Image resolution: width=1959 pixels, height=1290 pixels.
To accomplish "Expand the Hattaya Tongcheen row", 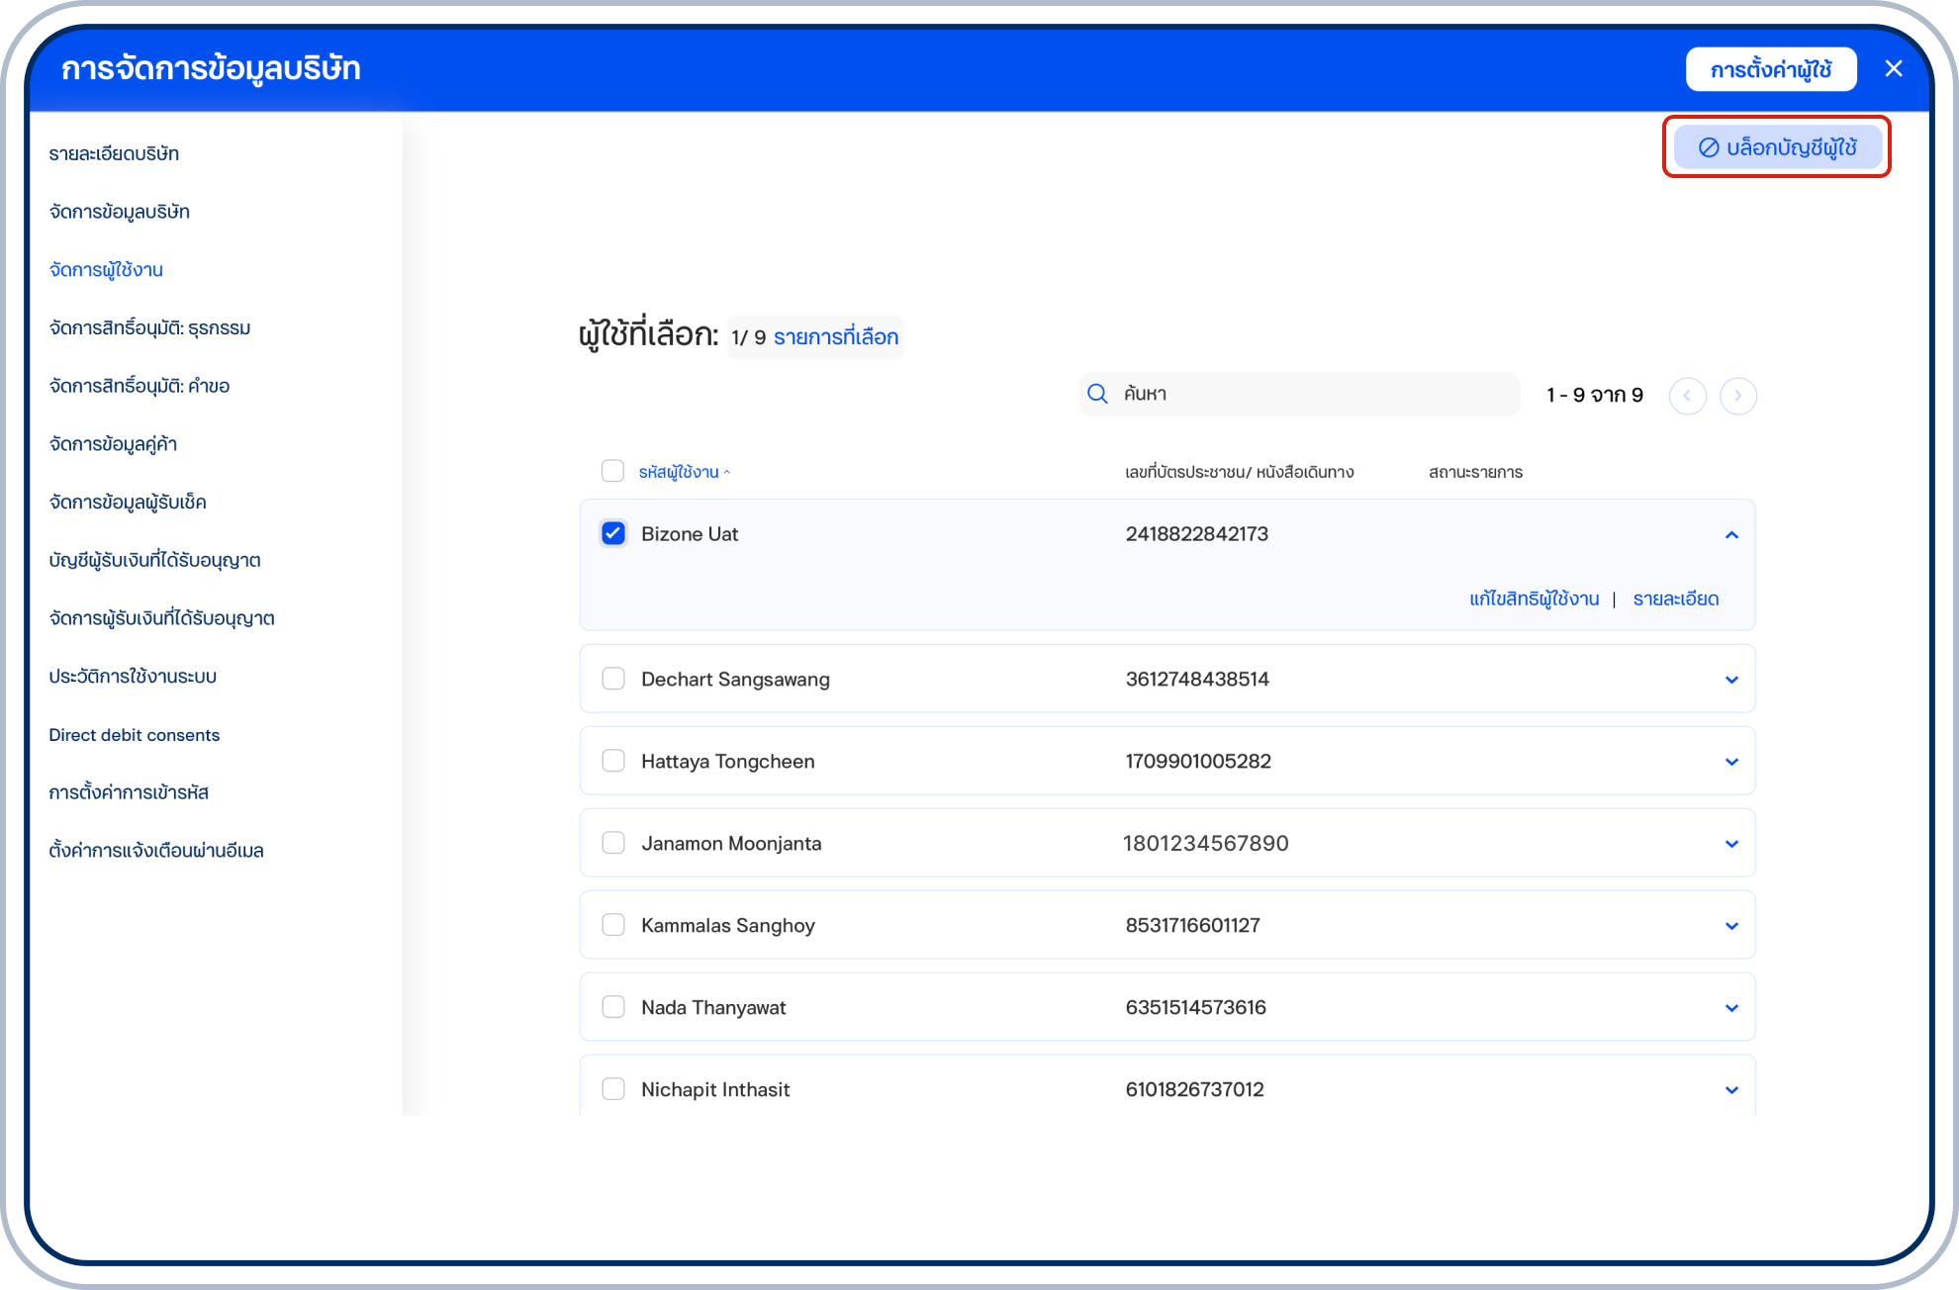I will point(1731,762).
